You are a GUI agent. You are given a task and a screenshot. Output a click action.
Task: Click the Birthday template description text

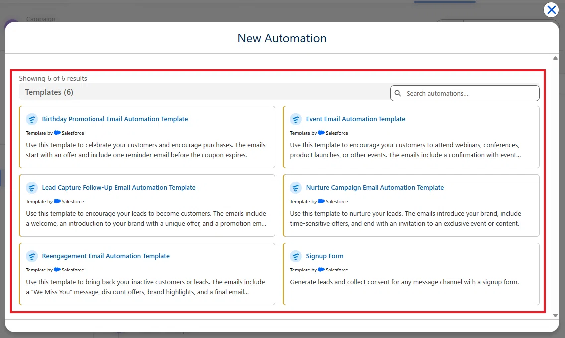coord(146,150)
